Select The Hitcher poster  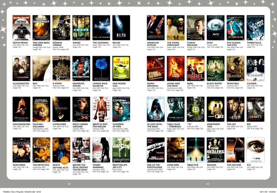click(235, 150)
